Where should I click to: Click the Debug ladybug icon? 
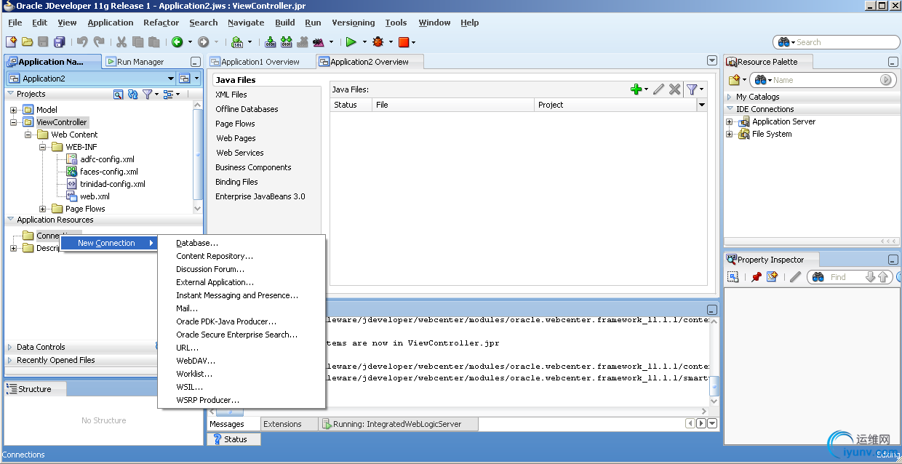378,42
